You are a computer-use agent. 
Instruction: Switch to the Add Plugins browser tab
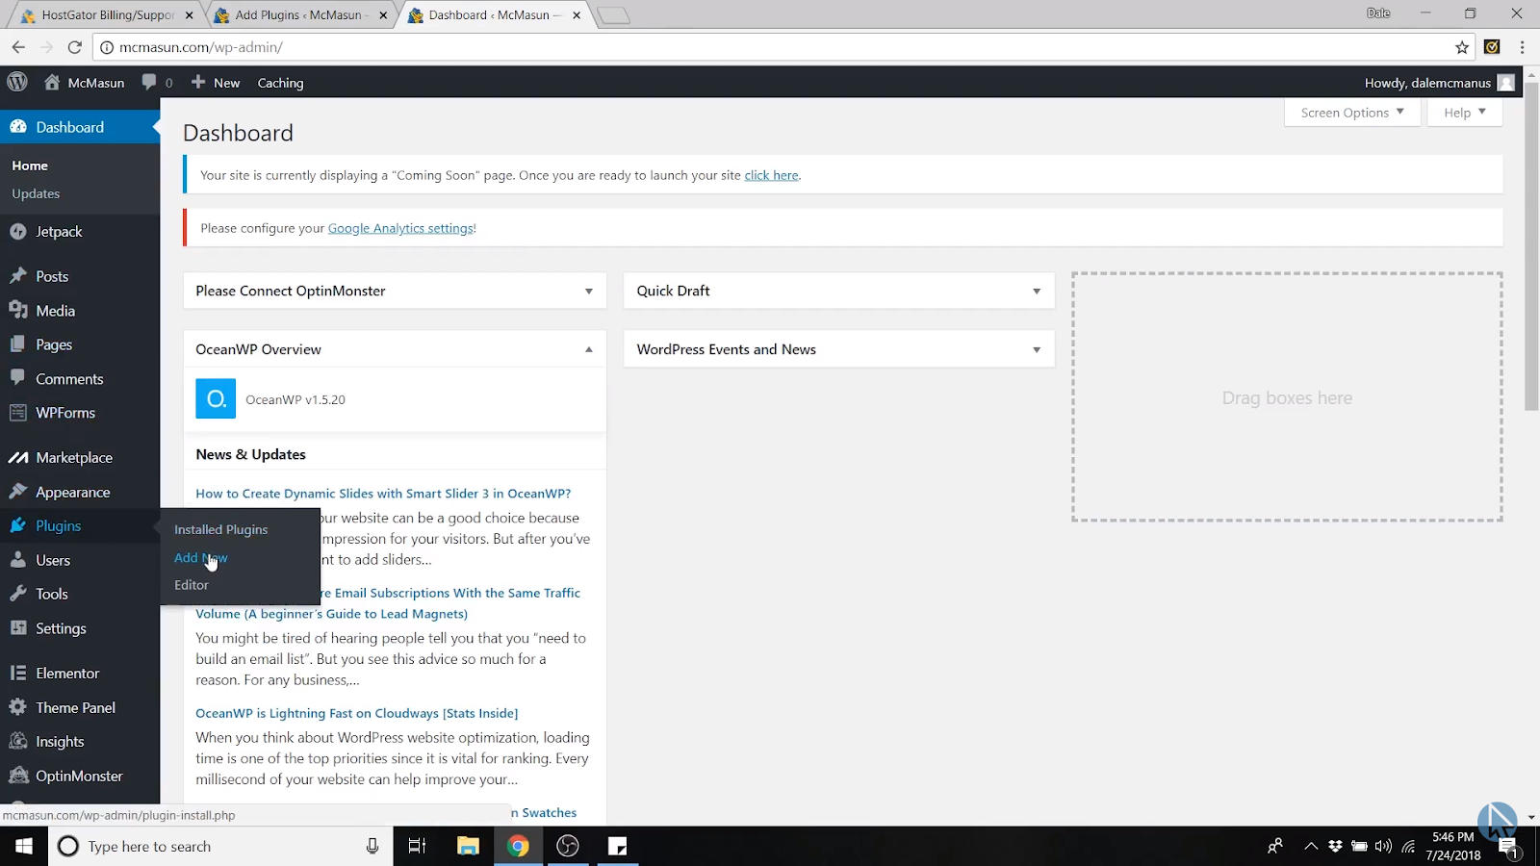click(x=298, y=15)
